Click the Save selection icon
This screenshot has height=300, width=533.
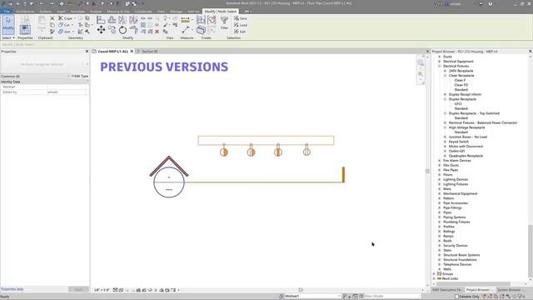click(x=241, y=18)
